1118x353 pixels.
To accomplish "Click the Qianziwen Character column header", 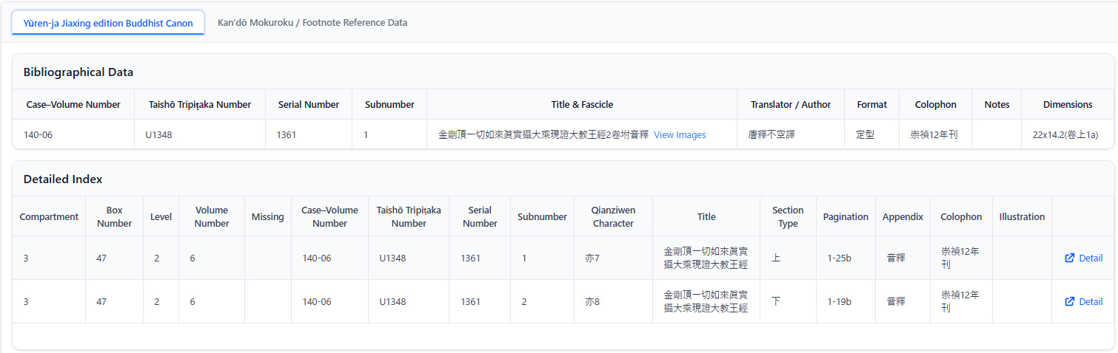I will coord(612,216).
